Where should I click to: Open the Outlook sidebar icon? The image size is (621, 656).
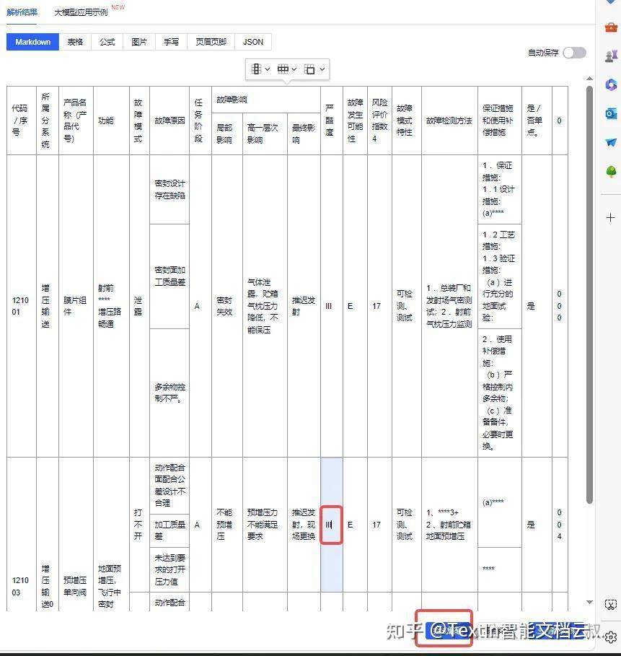(x=611, y=113)
